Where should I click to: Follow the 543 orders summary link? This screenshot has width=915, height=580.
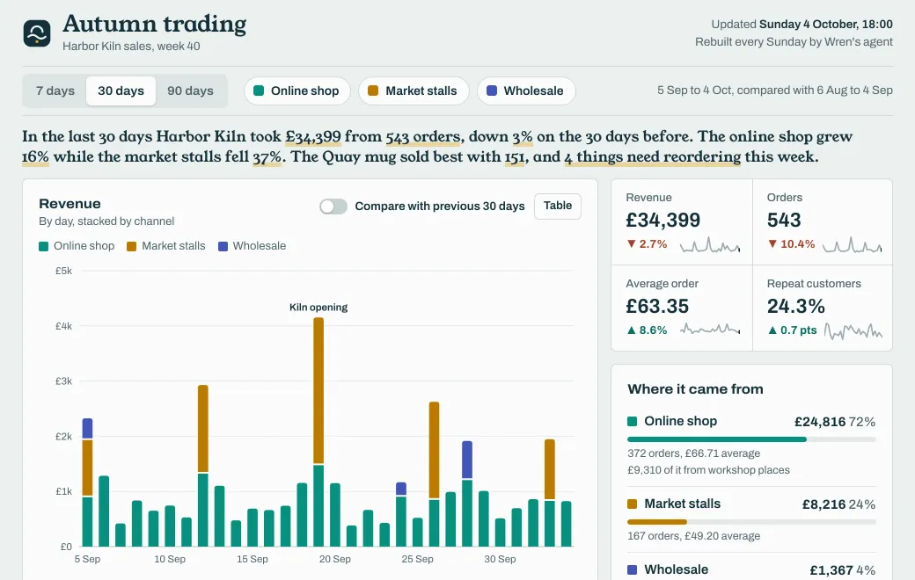[x=423, y=137]
